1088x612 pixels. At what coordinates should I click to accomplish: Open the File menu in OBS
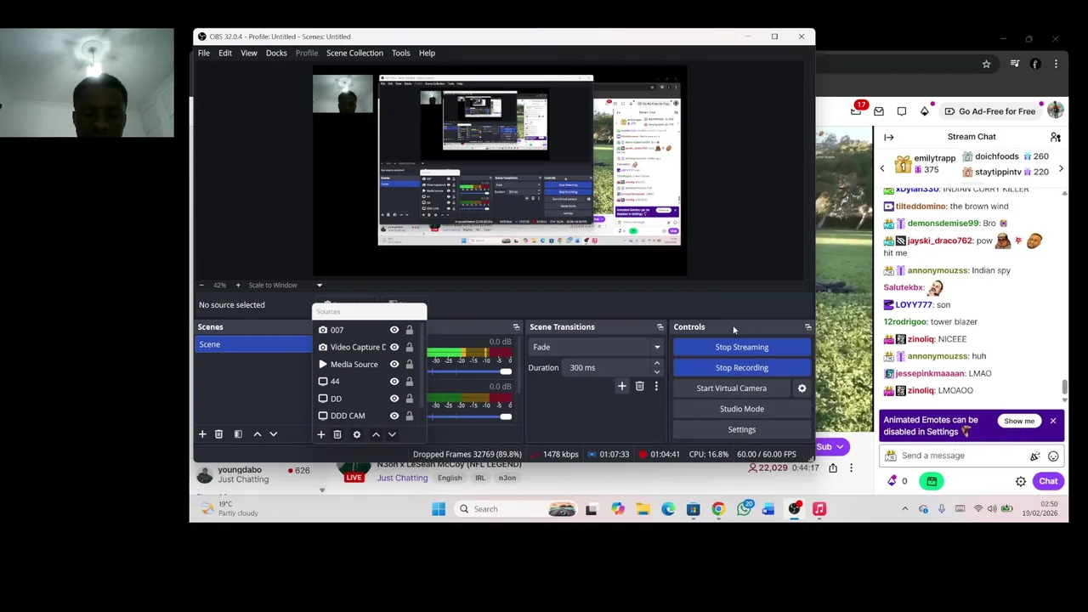point(204,53)
